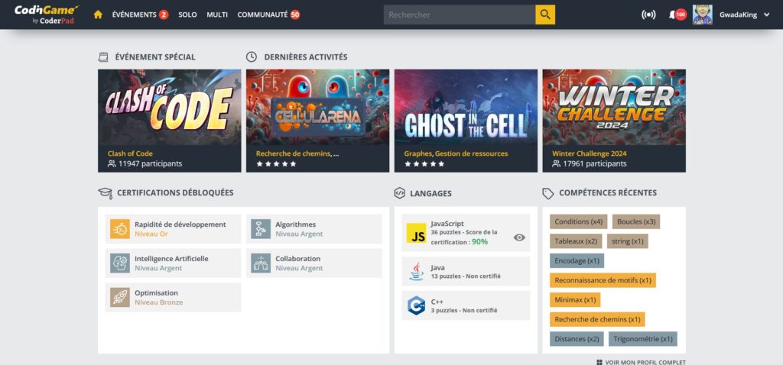Image resolution: width=783 pixels, height=365 pixels.
Task: Click the grid icon beside Voir mon profil complet
Action: pyautogui.click(x=599, y=363)
